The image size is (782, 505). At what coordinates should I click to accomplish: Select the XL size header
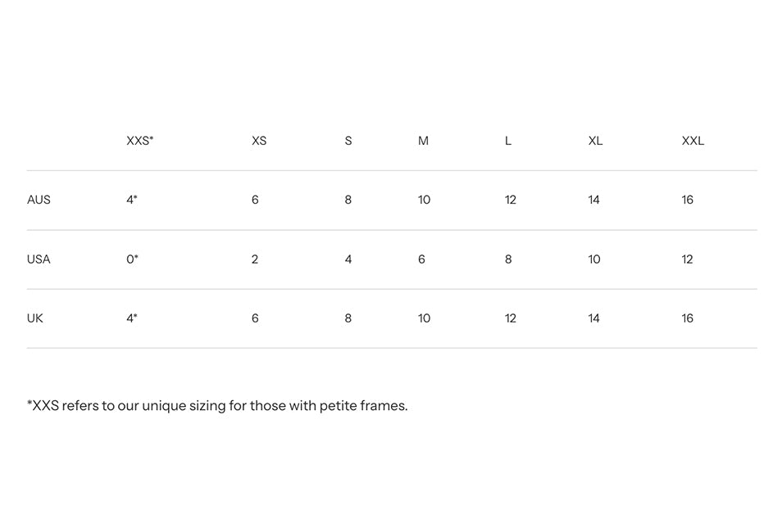[595, 141]
